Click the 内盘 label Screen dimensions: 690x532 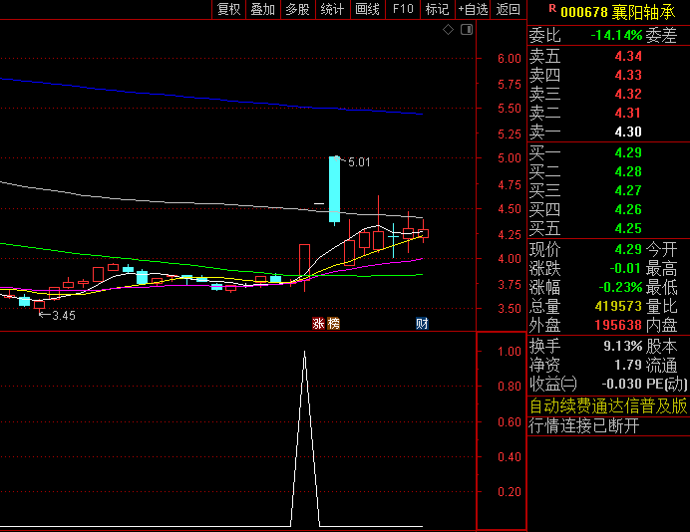pyautogui.click(x=661, y=325)
